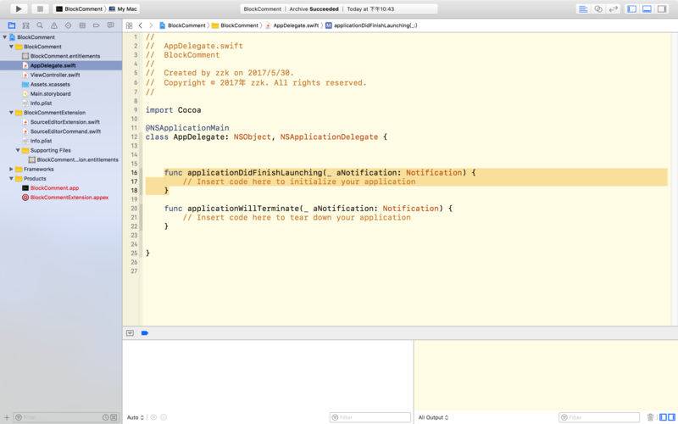Collapse the Products group

click(x=11, y=179)
